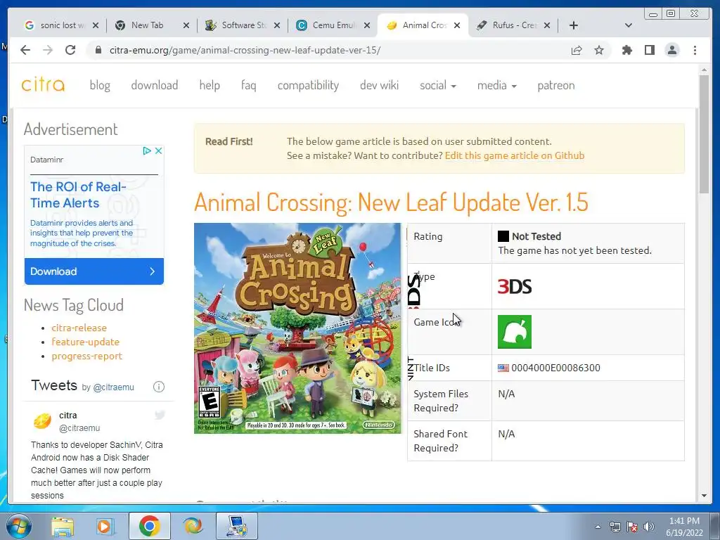720x540 pixels.
Task: Open the Chrome profile avatar
Action: point(671,50)
